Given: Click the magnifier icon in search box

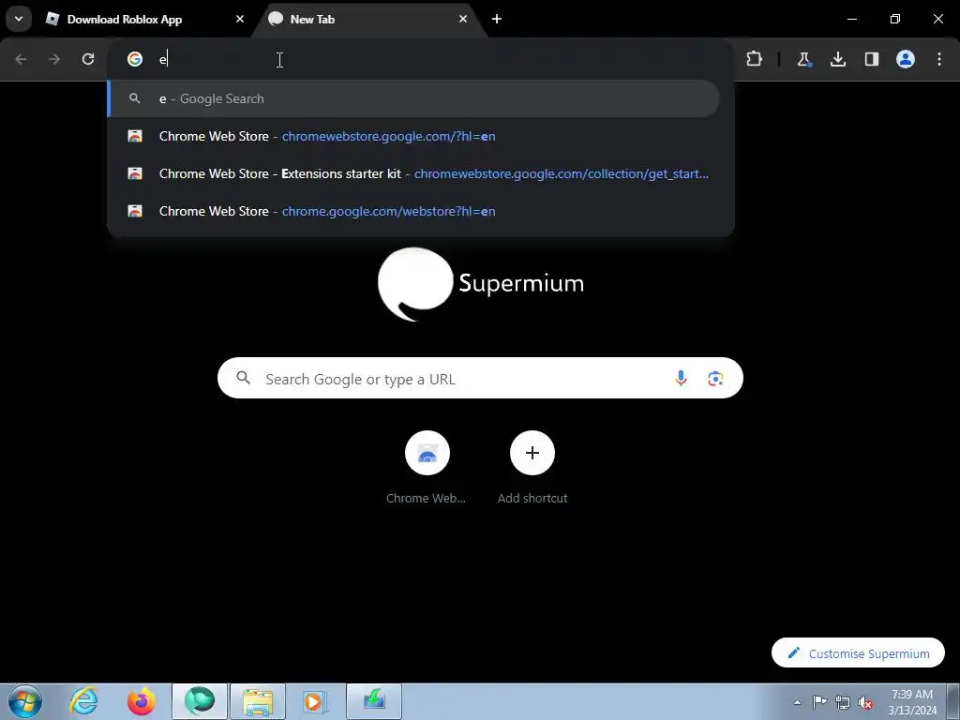Looking at the screenshot, I should click(243, 378).
